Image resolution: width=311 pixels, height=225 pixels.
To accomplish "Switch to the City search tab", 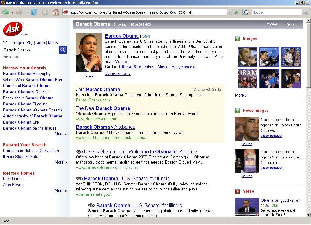I will click(x=30, y=43).
